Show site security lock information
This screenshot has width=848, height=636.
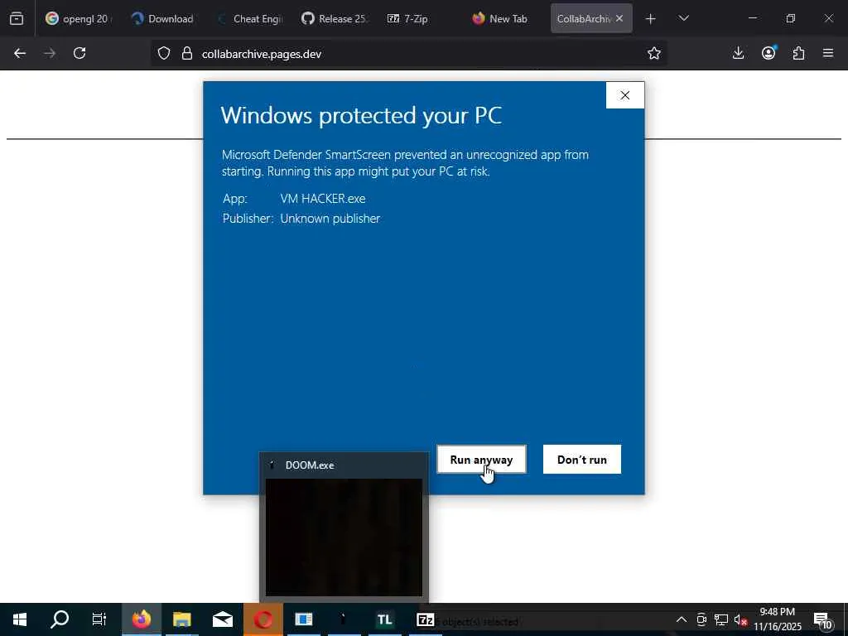point(187,53)
